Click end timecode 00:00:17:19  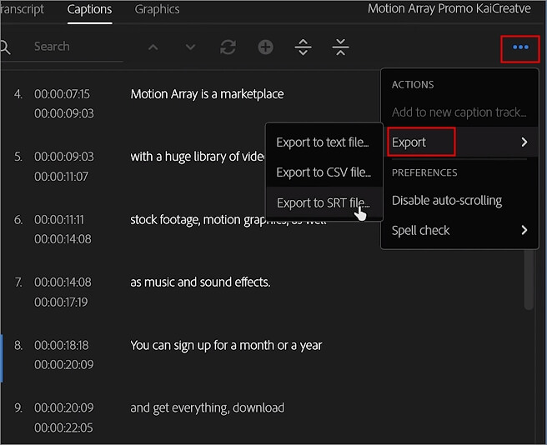click(61, 302)
